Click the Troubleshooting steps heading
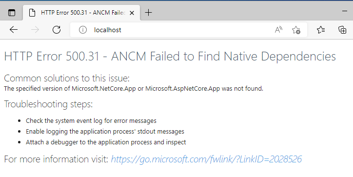Viewport: 353px width, 177px height. coord(48,104)
